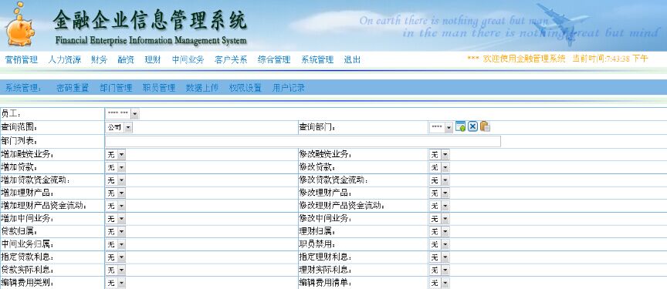Open the 贷款实际利息 dropdown

(116, 270)
